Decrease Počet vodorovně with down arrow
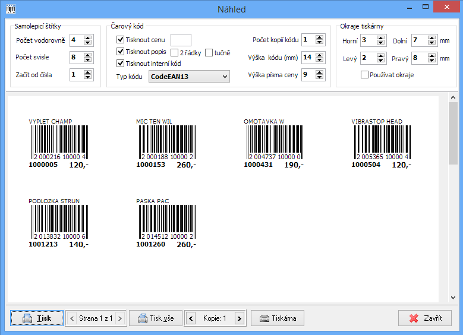The width and height of the screenshot is (463, 335). 87,43
